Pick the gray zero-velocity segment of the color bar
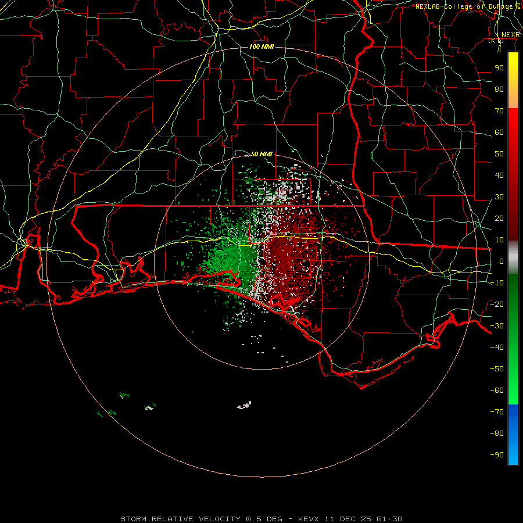 513,257
